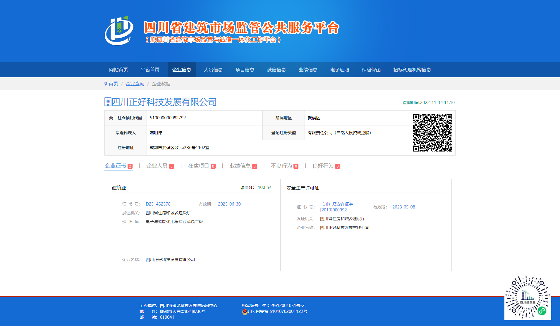Viewport: 560px width, 326px height.
Task: Click the query time 2022-11-14 11:10
Action: tap(429, 103)
